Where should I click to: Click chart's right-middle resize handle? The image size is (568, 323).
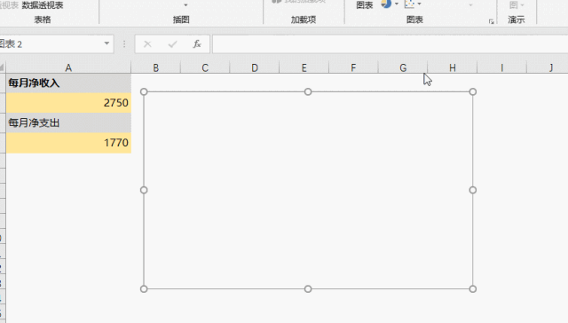(473, 190)
